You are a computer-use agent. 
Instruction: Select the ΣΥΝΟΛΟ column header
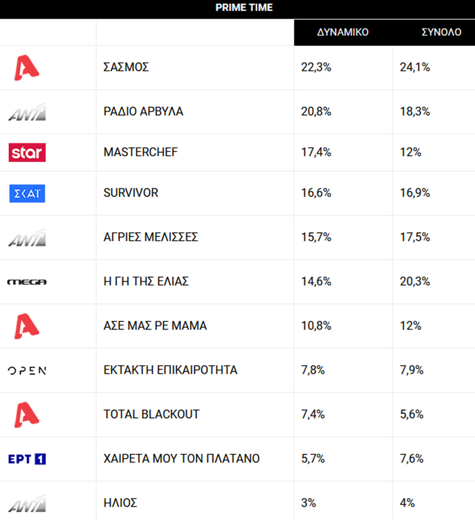point(441,32)
